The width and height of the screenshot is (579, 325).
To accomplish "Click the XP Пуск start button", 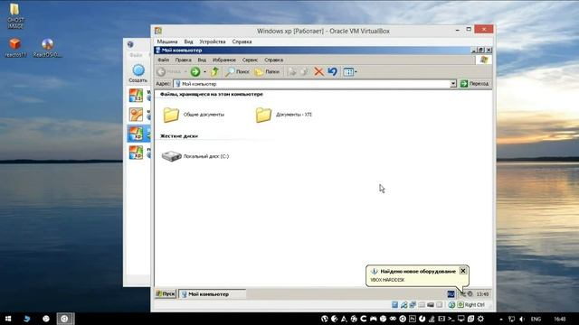I will click(166, 294).
